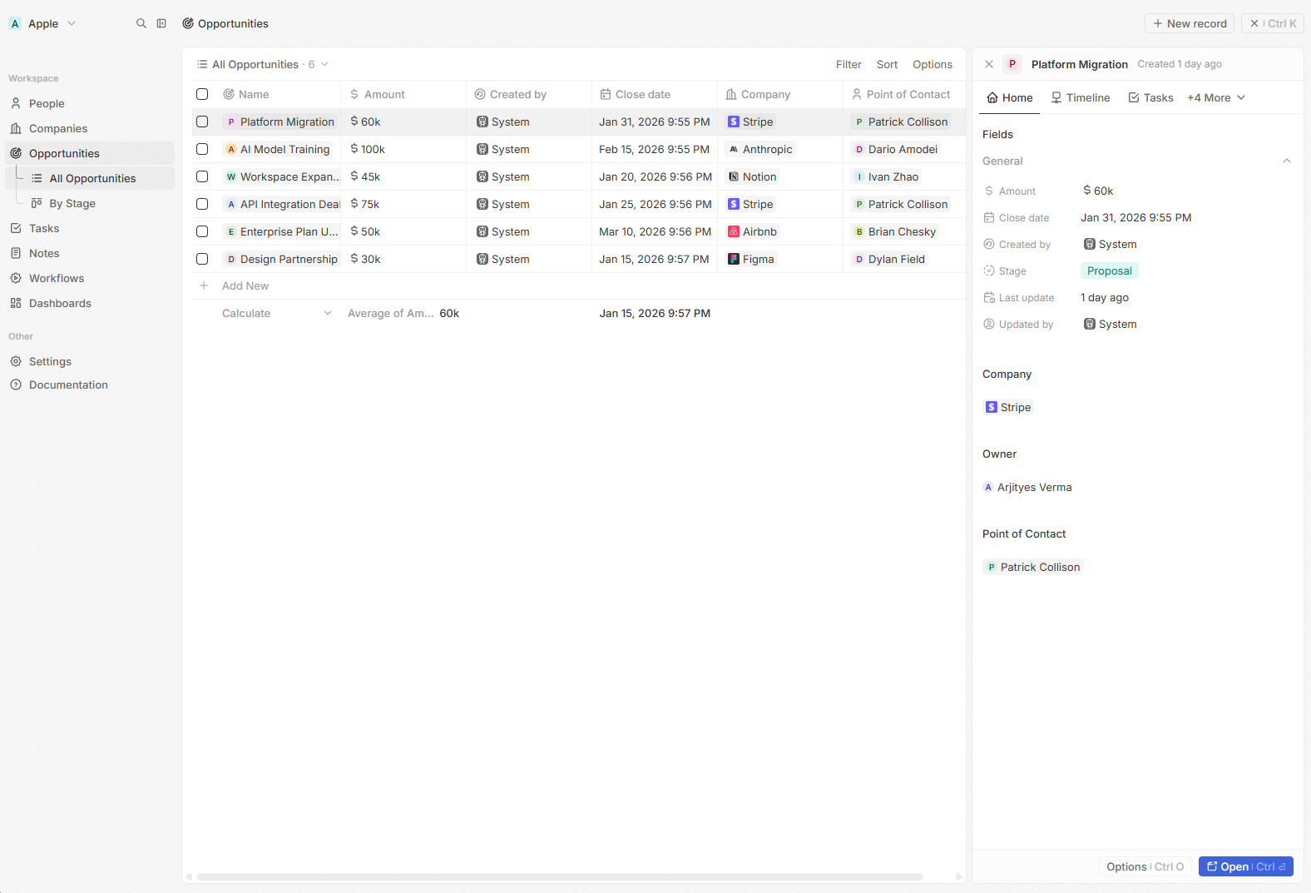Image resolution: width=1311 pixels, height=893 pixels.
Task: Click the horizontal scrollbar of the table
Action: (560, 876)
